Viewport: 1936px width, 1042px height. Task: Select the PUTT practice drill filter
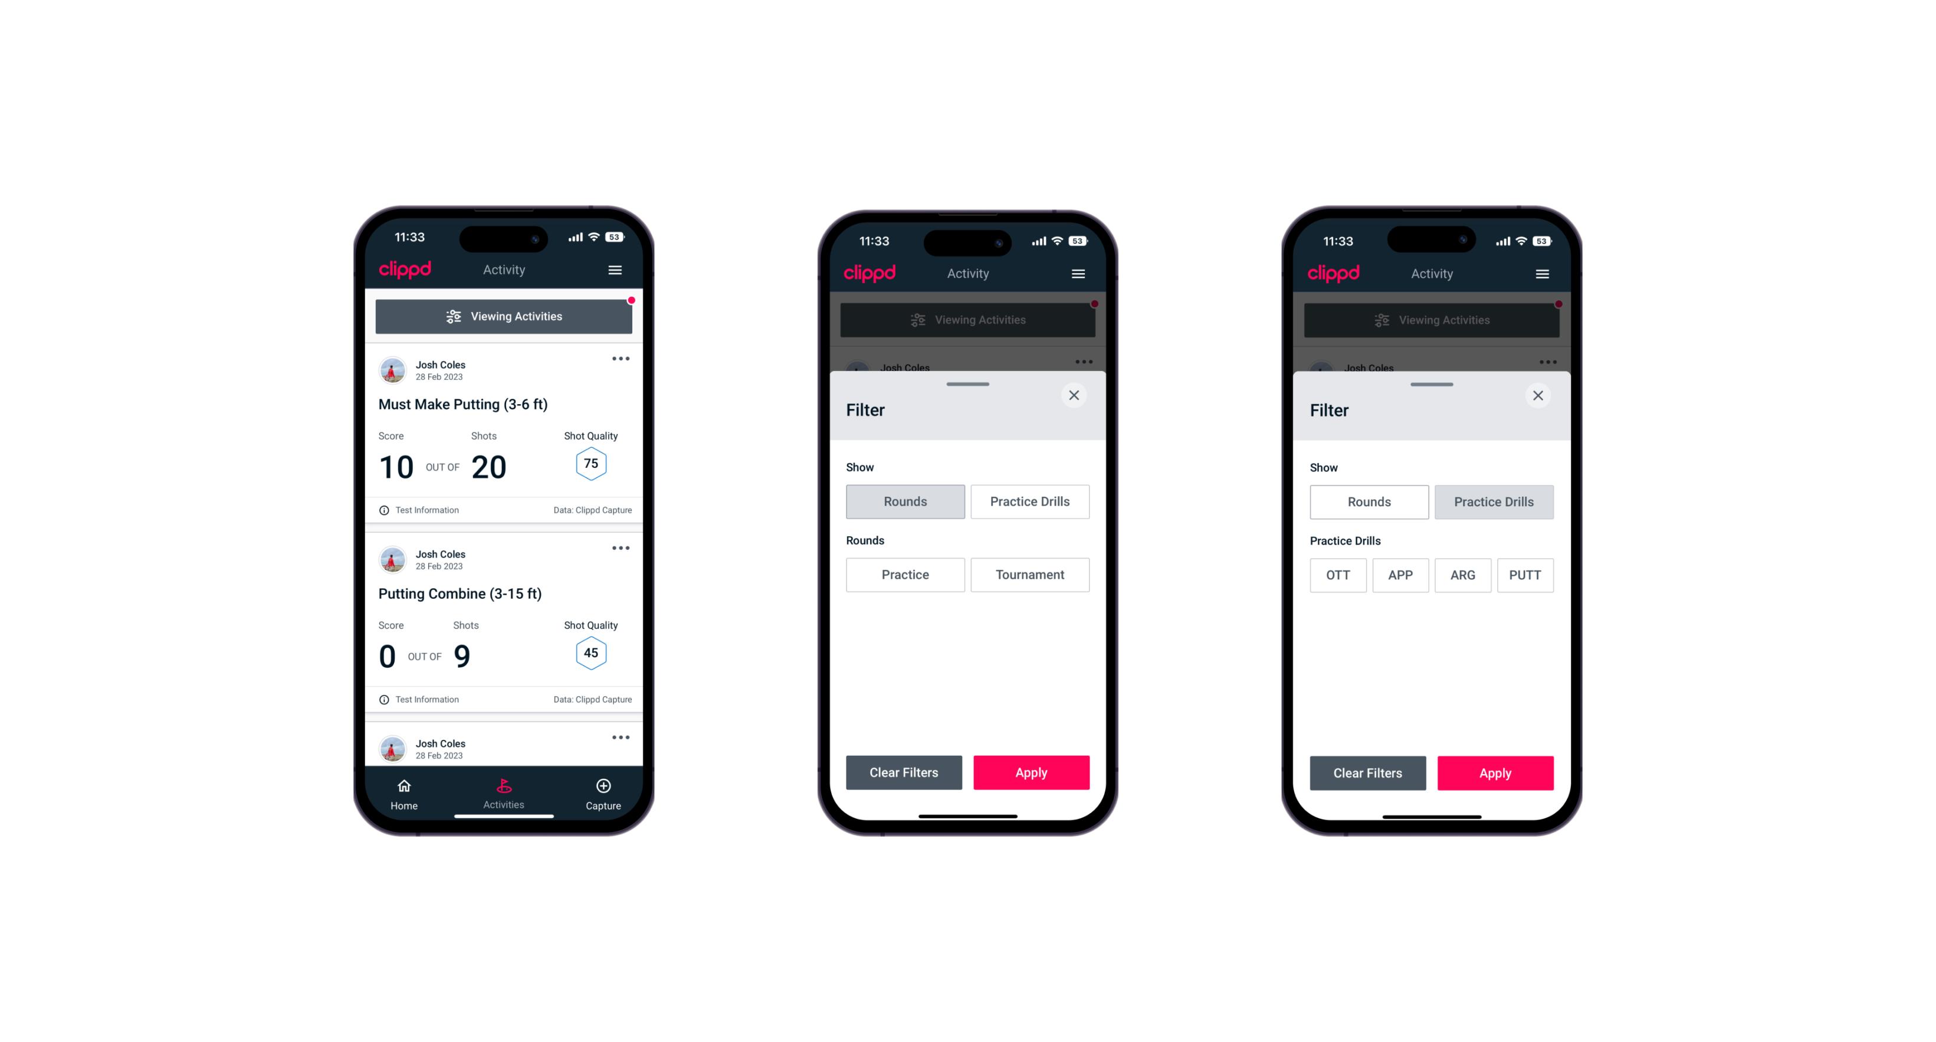[x=1527, y=574]
